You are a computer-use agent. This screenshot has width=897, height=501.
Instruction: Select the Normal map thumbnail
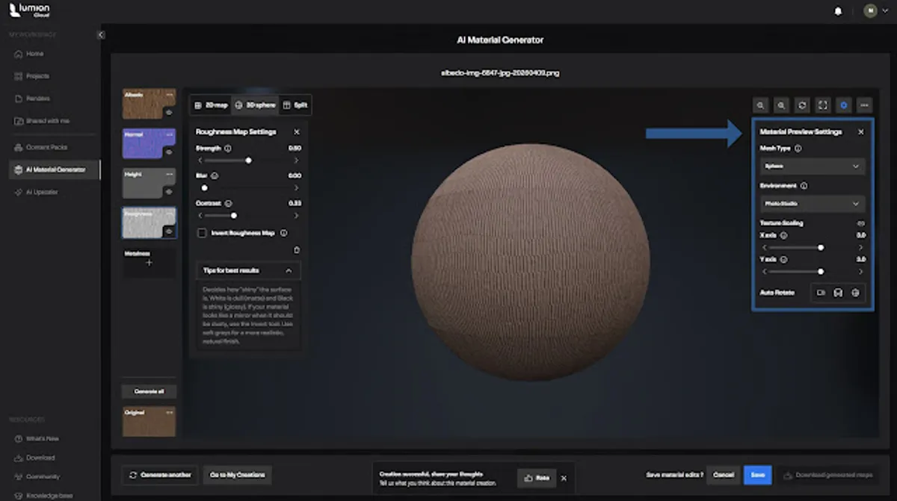[149, 143]
